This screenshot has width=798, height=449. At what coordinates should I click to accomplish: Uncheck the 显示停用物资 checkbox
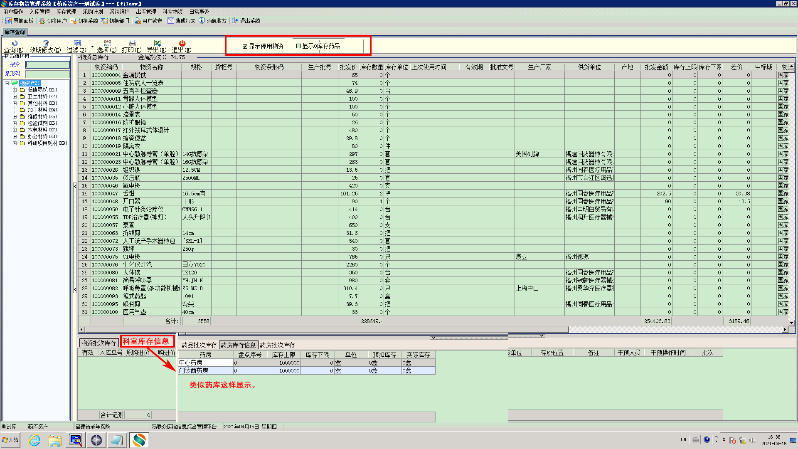click(245, 46)
